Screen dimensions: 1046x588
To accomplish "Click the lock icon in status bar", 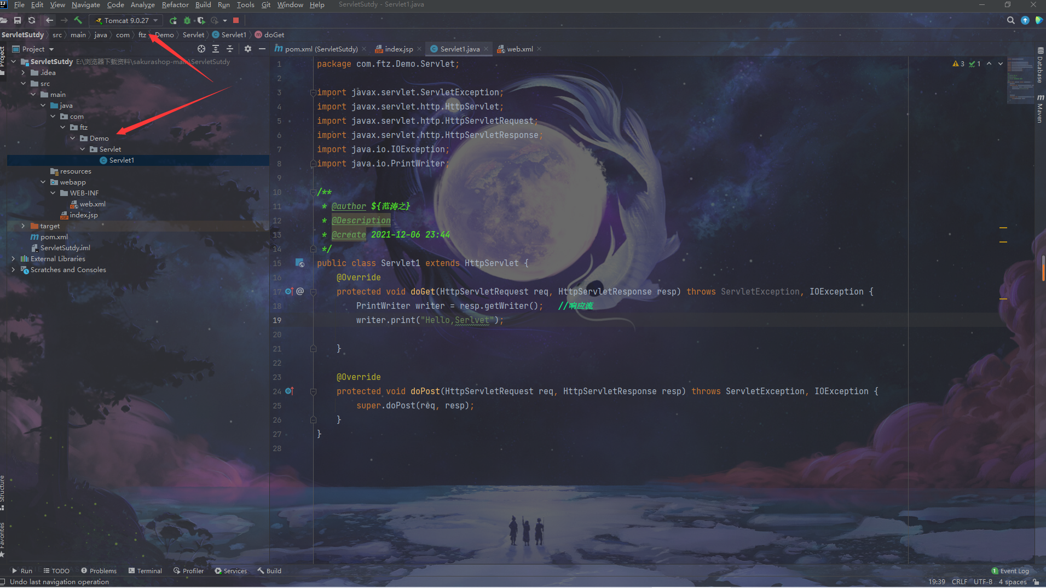I will pyautogui.click(x=1036, y=581).
